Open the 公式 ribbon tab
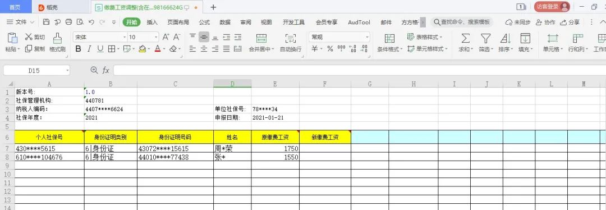This screenshot has width=606, height=210. [x=204, y=22]
